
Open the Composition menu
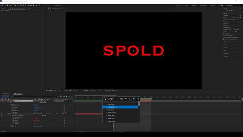(x=10, y=3)
